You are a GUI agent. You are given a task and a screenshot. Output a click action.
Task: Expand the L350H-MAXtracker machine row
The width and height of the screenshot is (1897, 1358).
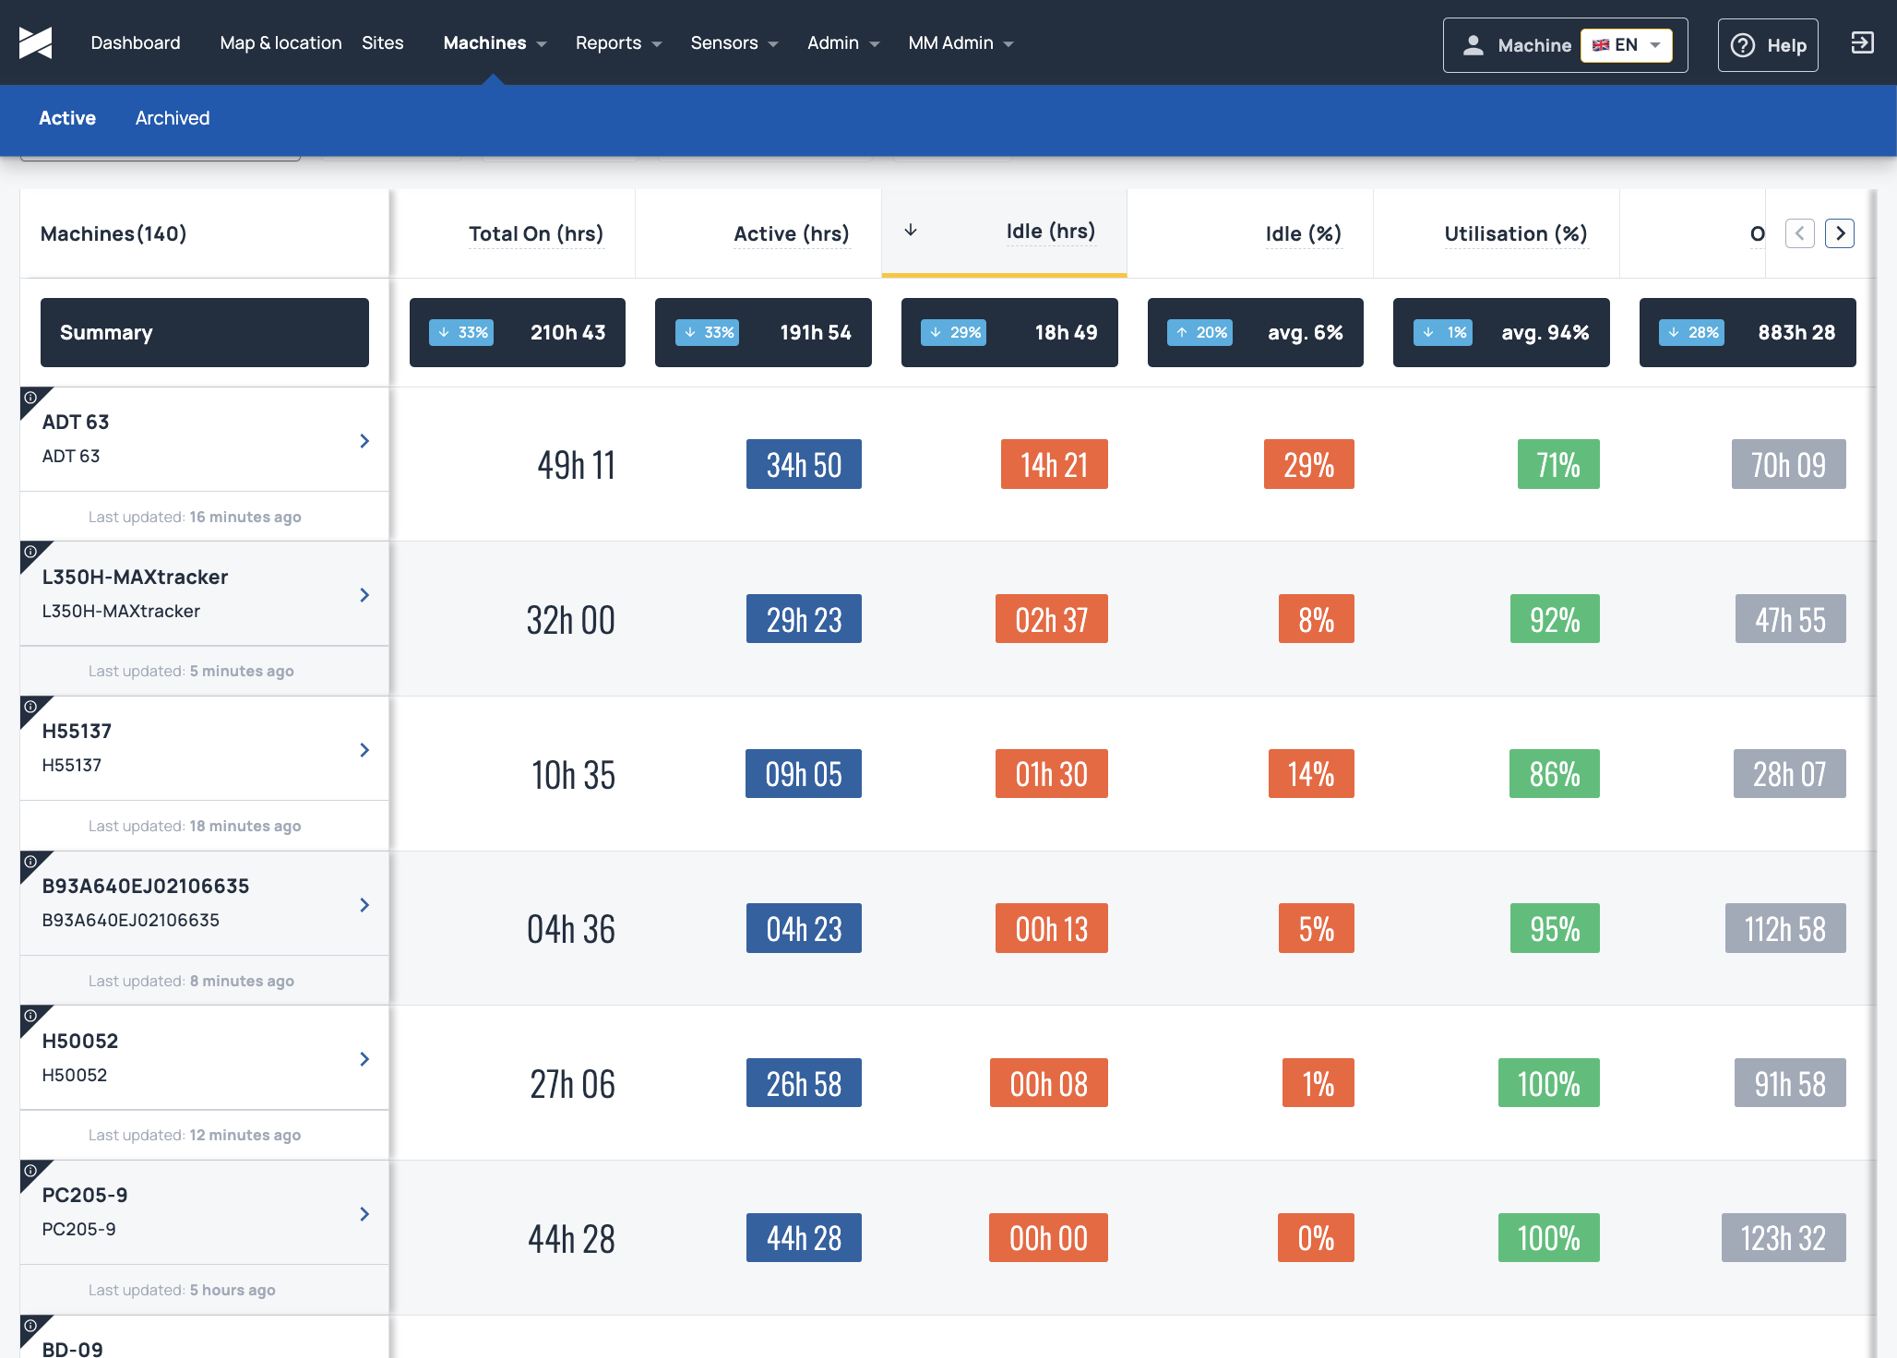pos(364,595)
